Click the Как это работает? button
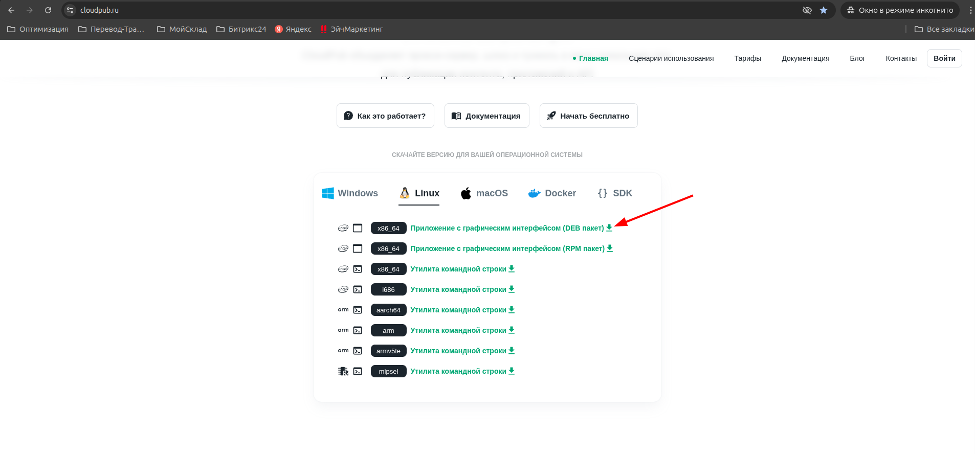 pos(385,116)
